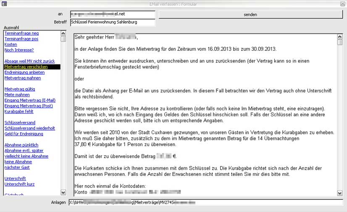Pick the 'keine Abnahme' template
347x212 pixels.
click(x=18, y=162)
